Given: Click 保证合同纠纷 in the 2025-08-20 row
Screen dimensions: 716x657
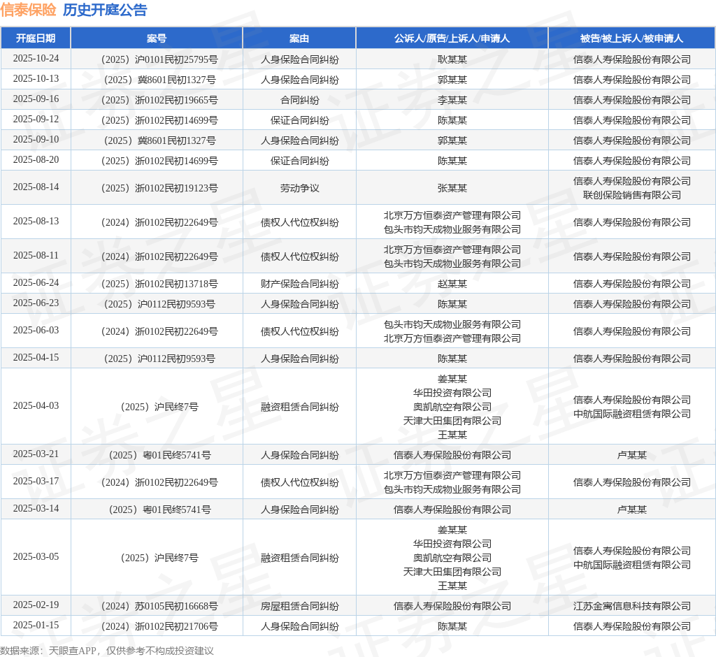Looking at the screenshot, I should 299,161.
